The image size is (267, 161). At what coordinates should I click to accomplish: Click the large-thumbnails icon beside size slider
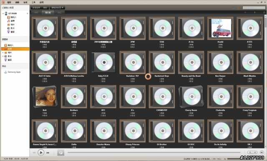click(264, 13)
